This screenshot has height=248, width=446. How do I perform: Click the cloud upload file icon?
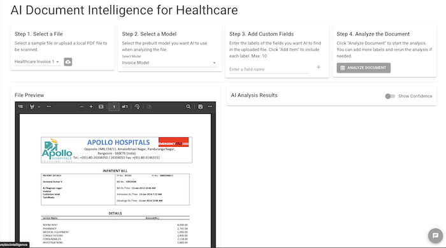point(68,62)
